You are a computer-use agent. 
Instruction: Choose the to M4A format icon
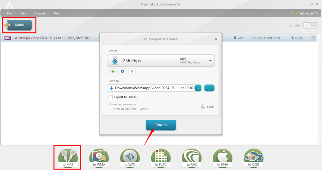[x=222, y=158]
